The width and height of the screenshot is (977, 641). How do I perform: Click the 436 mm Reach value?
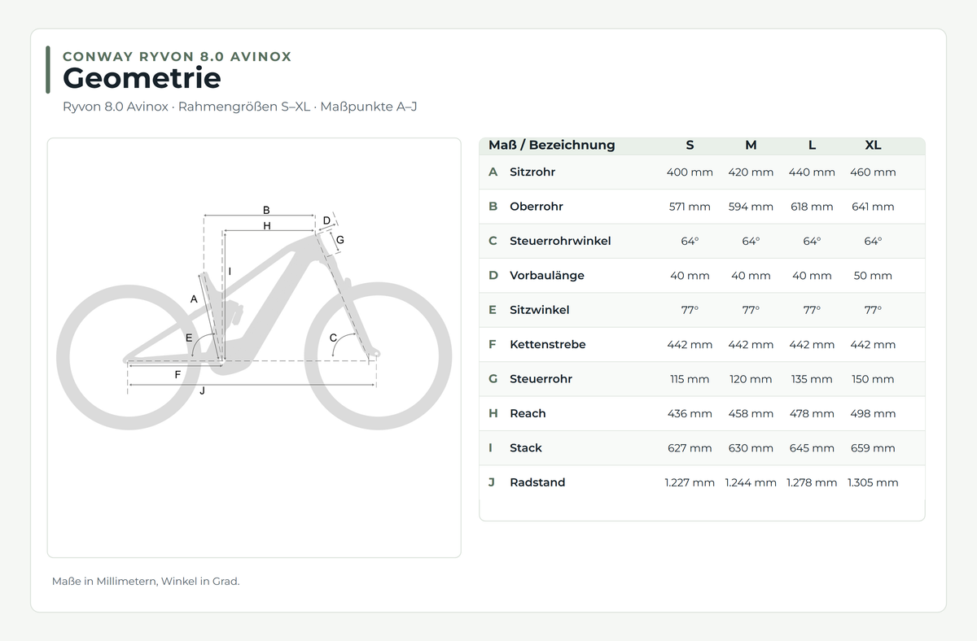tap(690, 413)
